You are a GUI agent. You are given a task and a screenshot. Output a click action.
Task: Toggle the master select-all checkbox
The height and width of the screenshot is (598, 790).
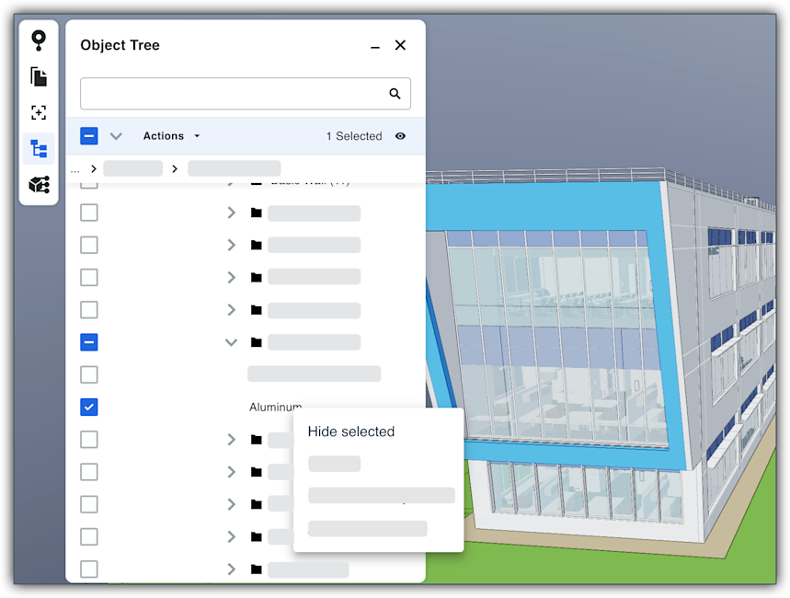[x=89, y=136]
